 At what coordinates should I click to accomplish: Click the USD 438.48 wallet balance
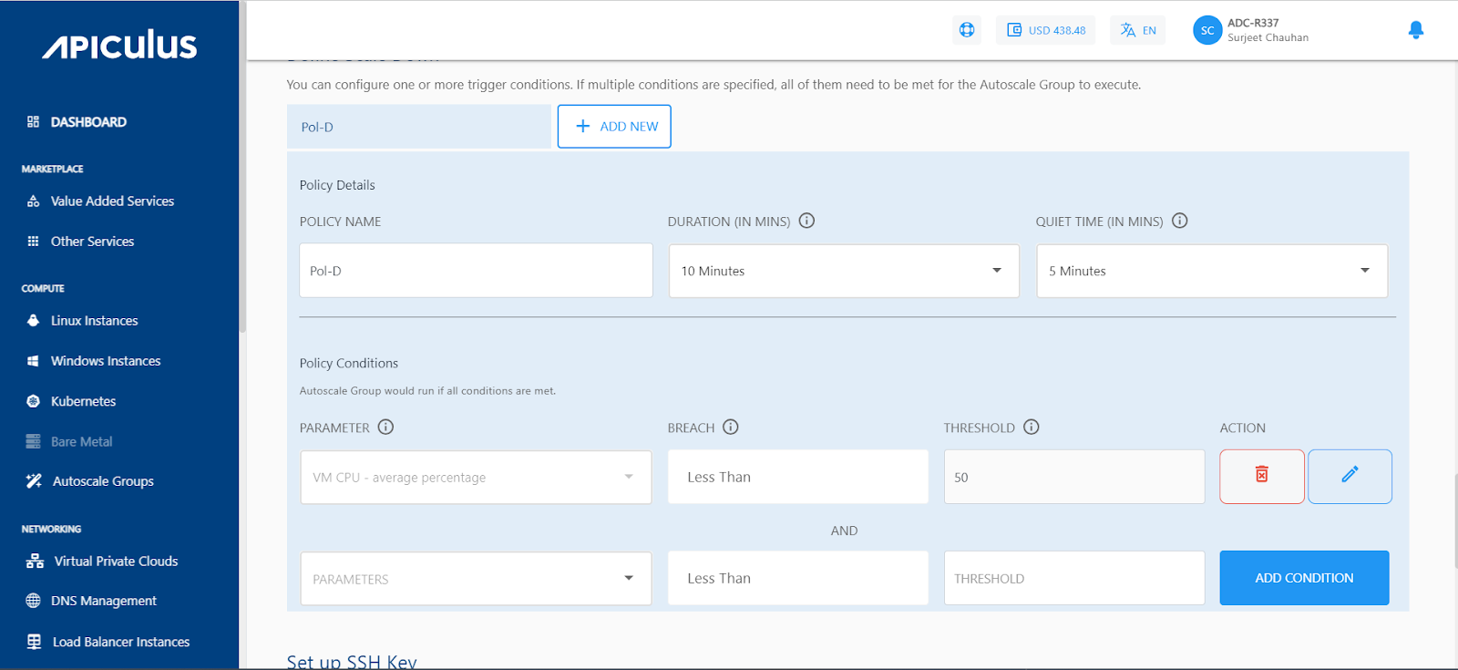coord(1046,30)
